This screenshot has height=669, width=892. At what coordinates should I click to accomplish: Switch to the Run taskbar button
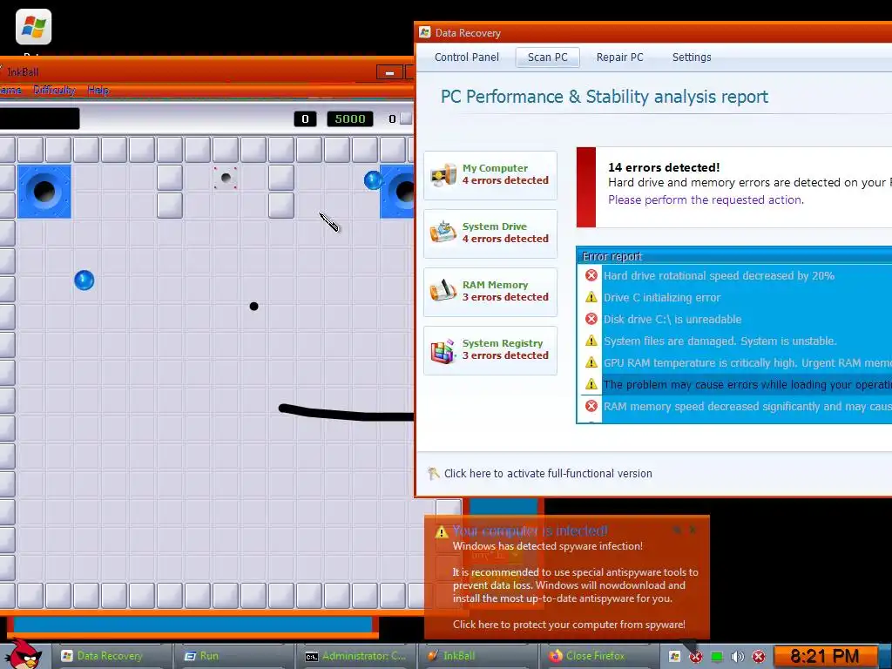click(234, 656)
